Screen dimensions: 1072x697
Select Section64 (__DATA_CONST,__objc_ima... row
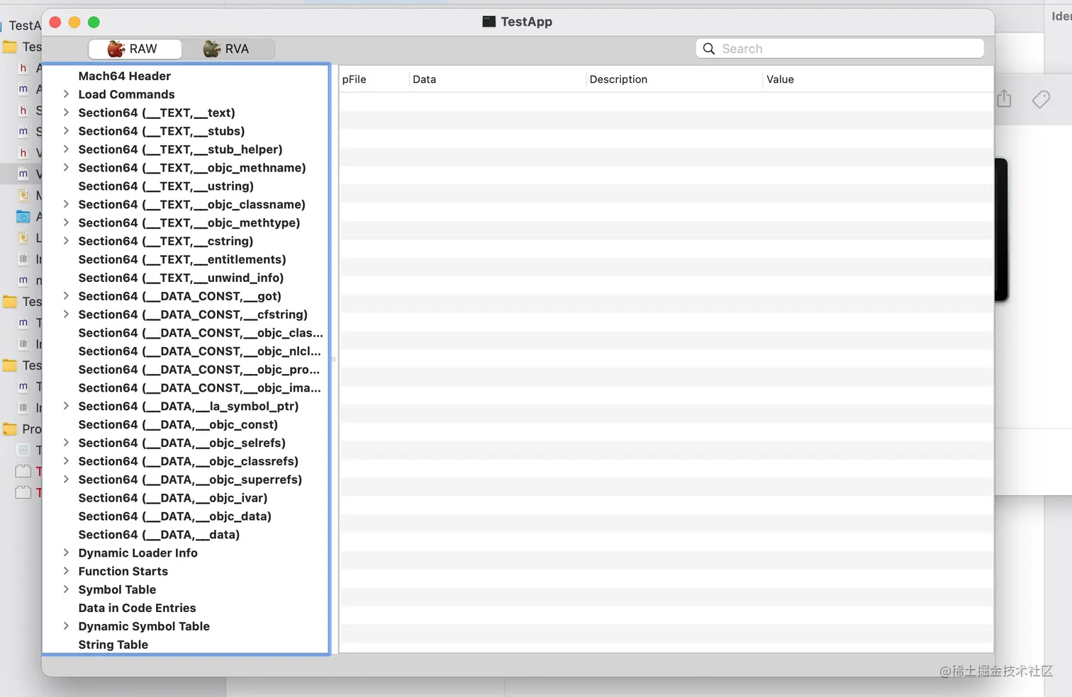(x=186, y=388)
